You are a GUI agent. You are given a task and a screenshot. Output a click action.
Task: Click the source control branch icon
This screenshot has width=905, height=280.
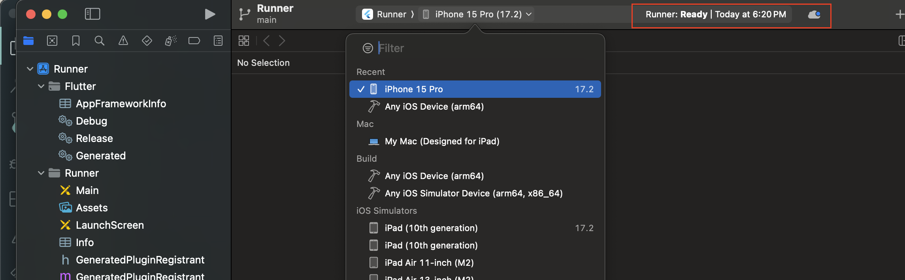coord(244,15)
